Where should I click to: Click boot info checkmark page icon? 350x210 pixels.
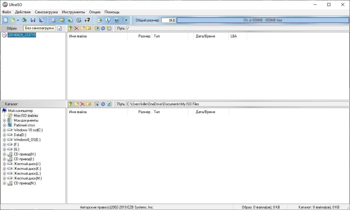tap(60, 28)
